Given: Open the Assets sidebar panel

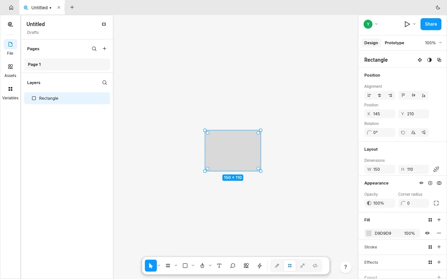Looking at the screenshot, I should 10,70.
